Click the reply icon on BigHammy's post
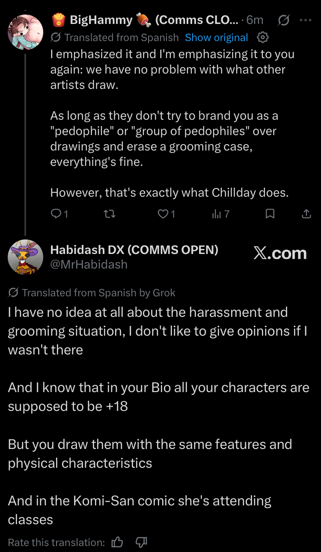This screenshot has height=552, width=321. [x=56, y=214]
